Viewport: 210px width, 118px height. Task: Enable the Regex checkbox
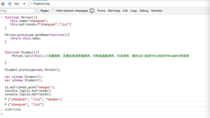point(38,11)
